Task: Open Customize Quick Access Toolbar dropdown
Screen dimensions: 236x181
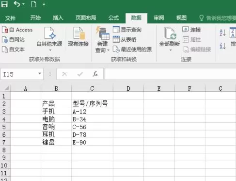Action: coord(44,4)
